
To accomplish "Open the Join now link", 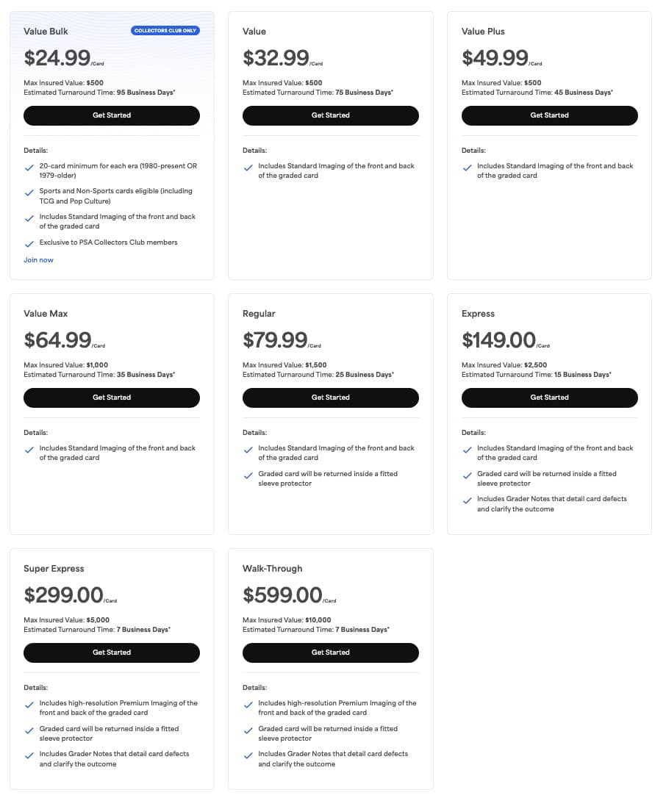I will click(38, 260).
